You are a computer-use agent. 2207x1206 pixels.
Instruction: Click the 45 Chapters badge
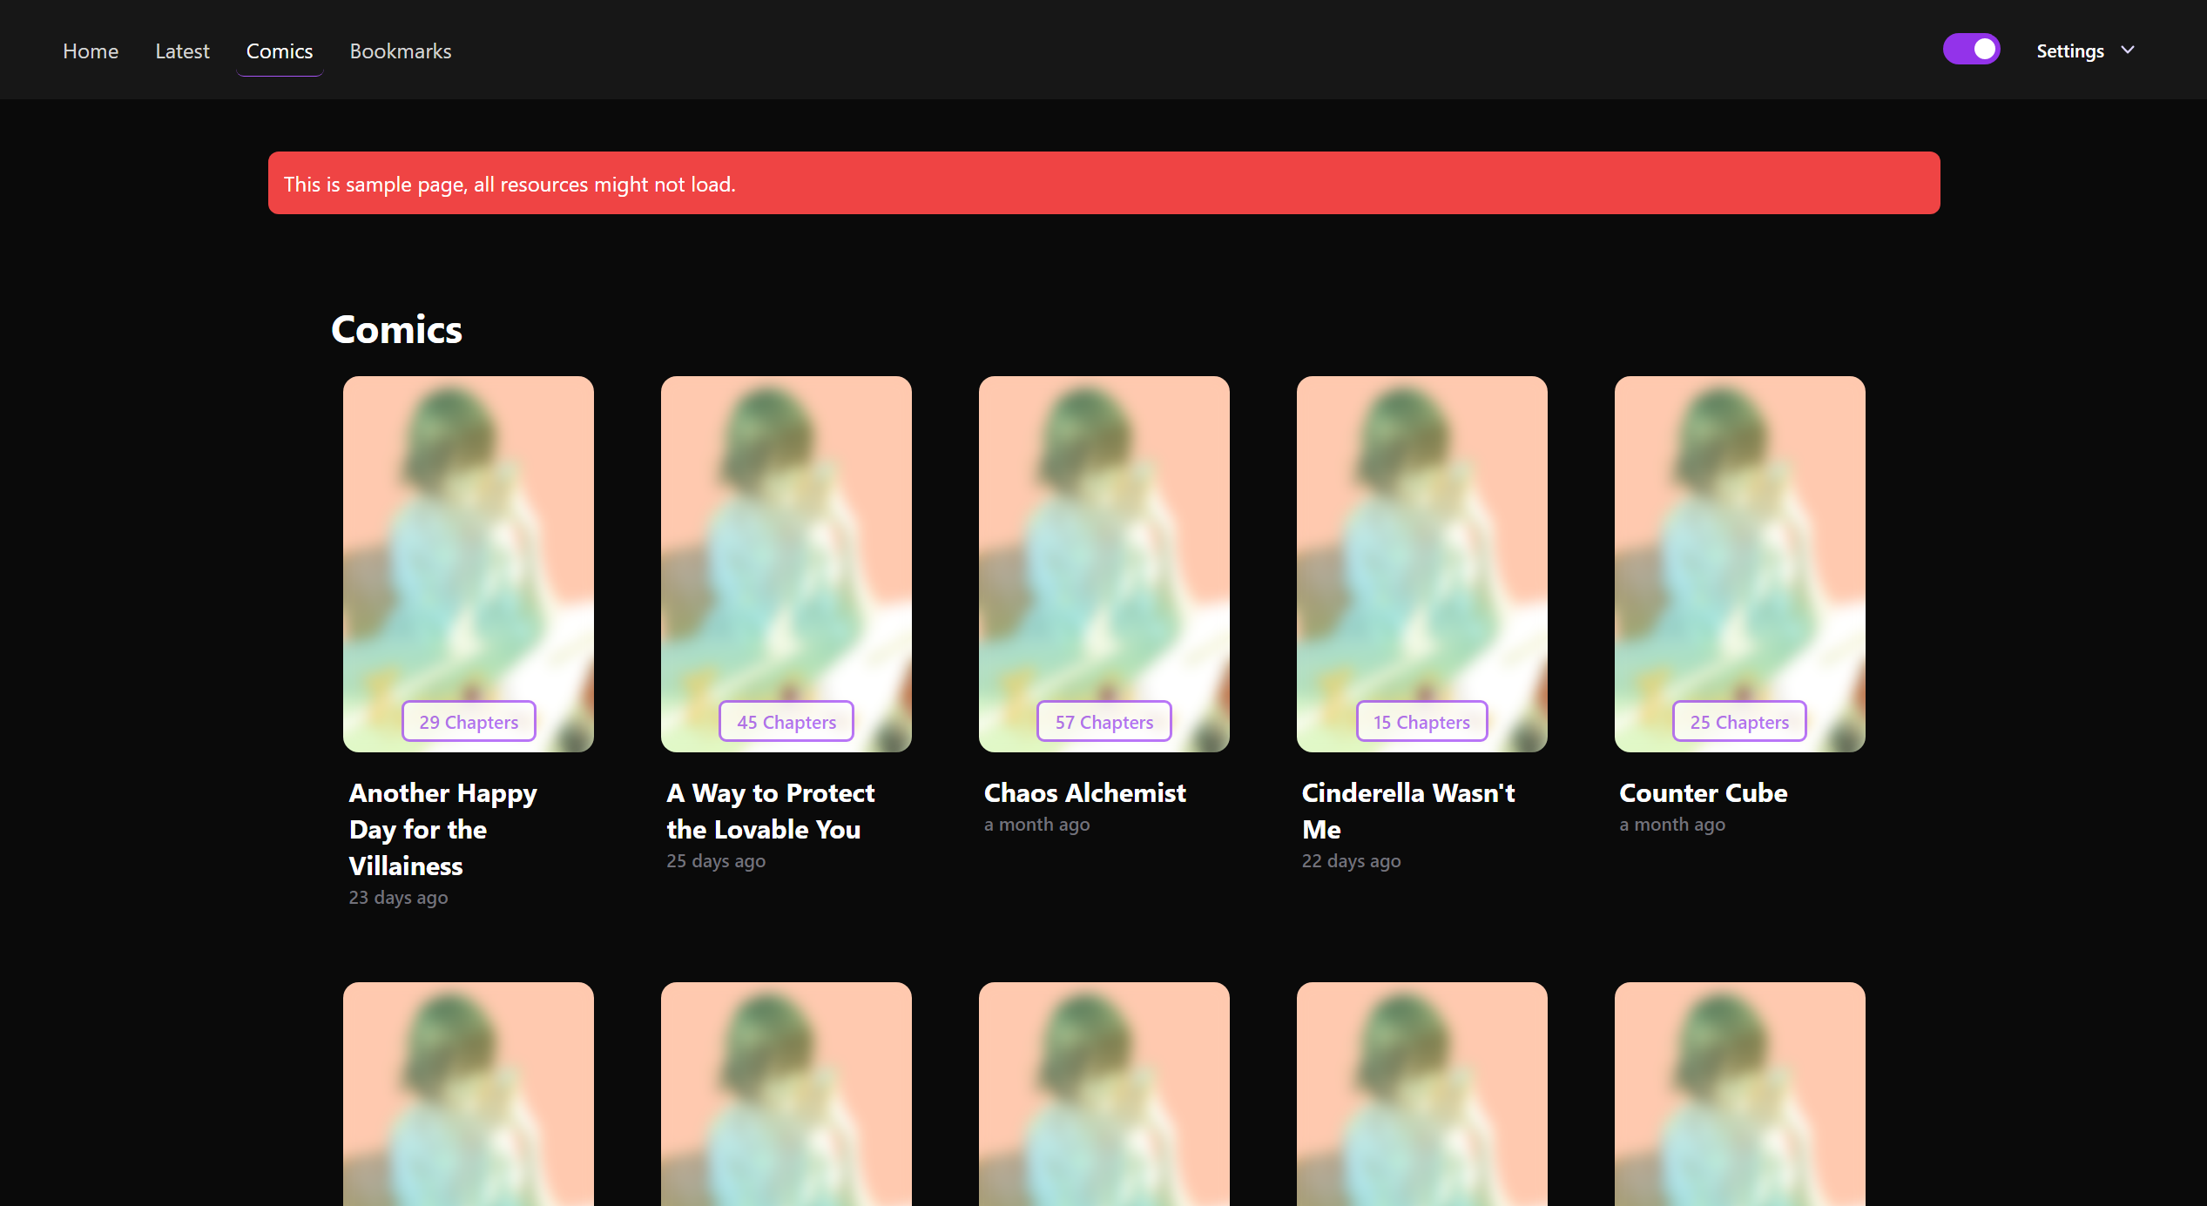(786, 722)
